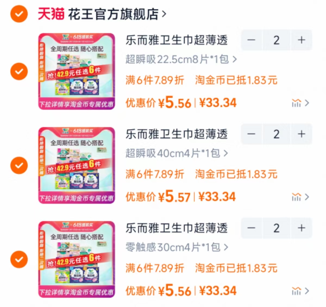This screenshot has width=326, height=307.
Task: Uncheck the 花王官方旗舰店 store checkbox
Action: click(x=19, y=14)
